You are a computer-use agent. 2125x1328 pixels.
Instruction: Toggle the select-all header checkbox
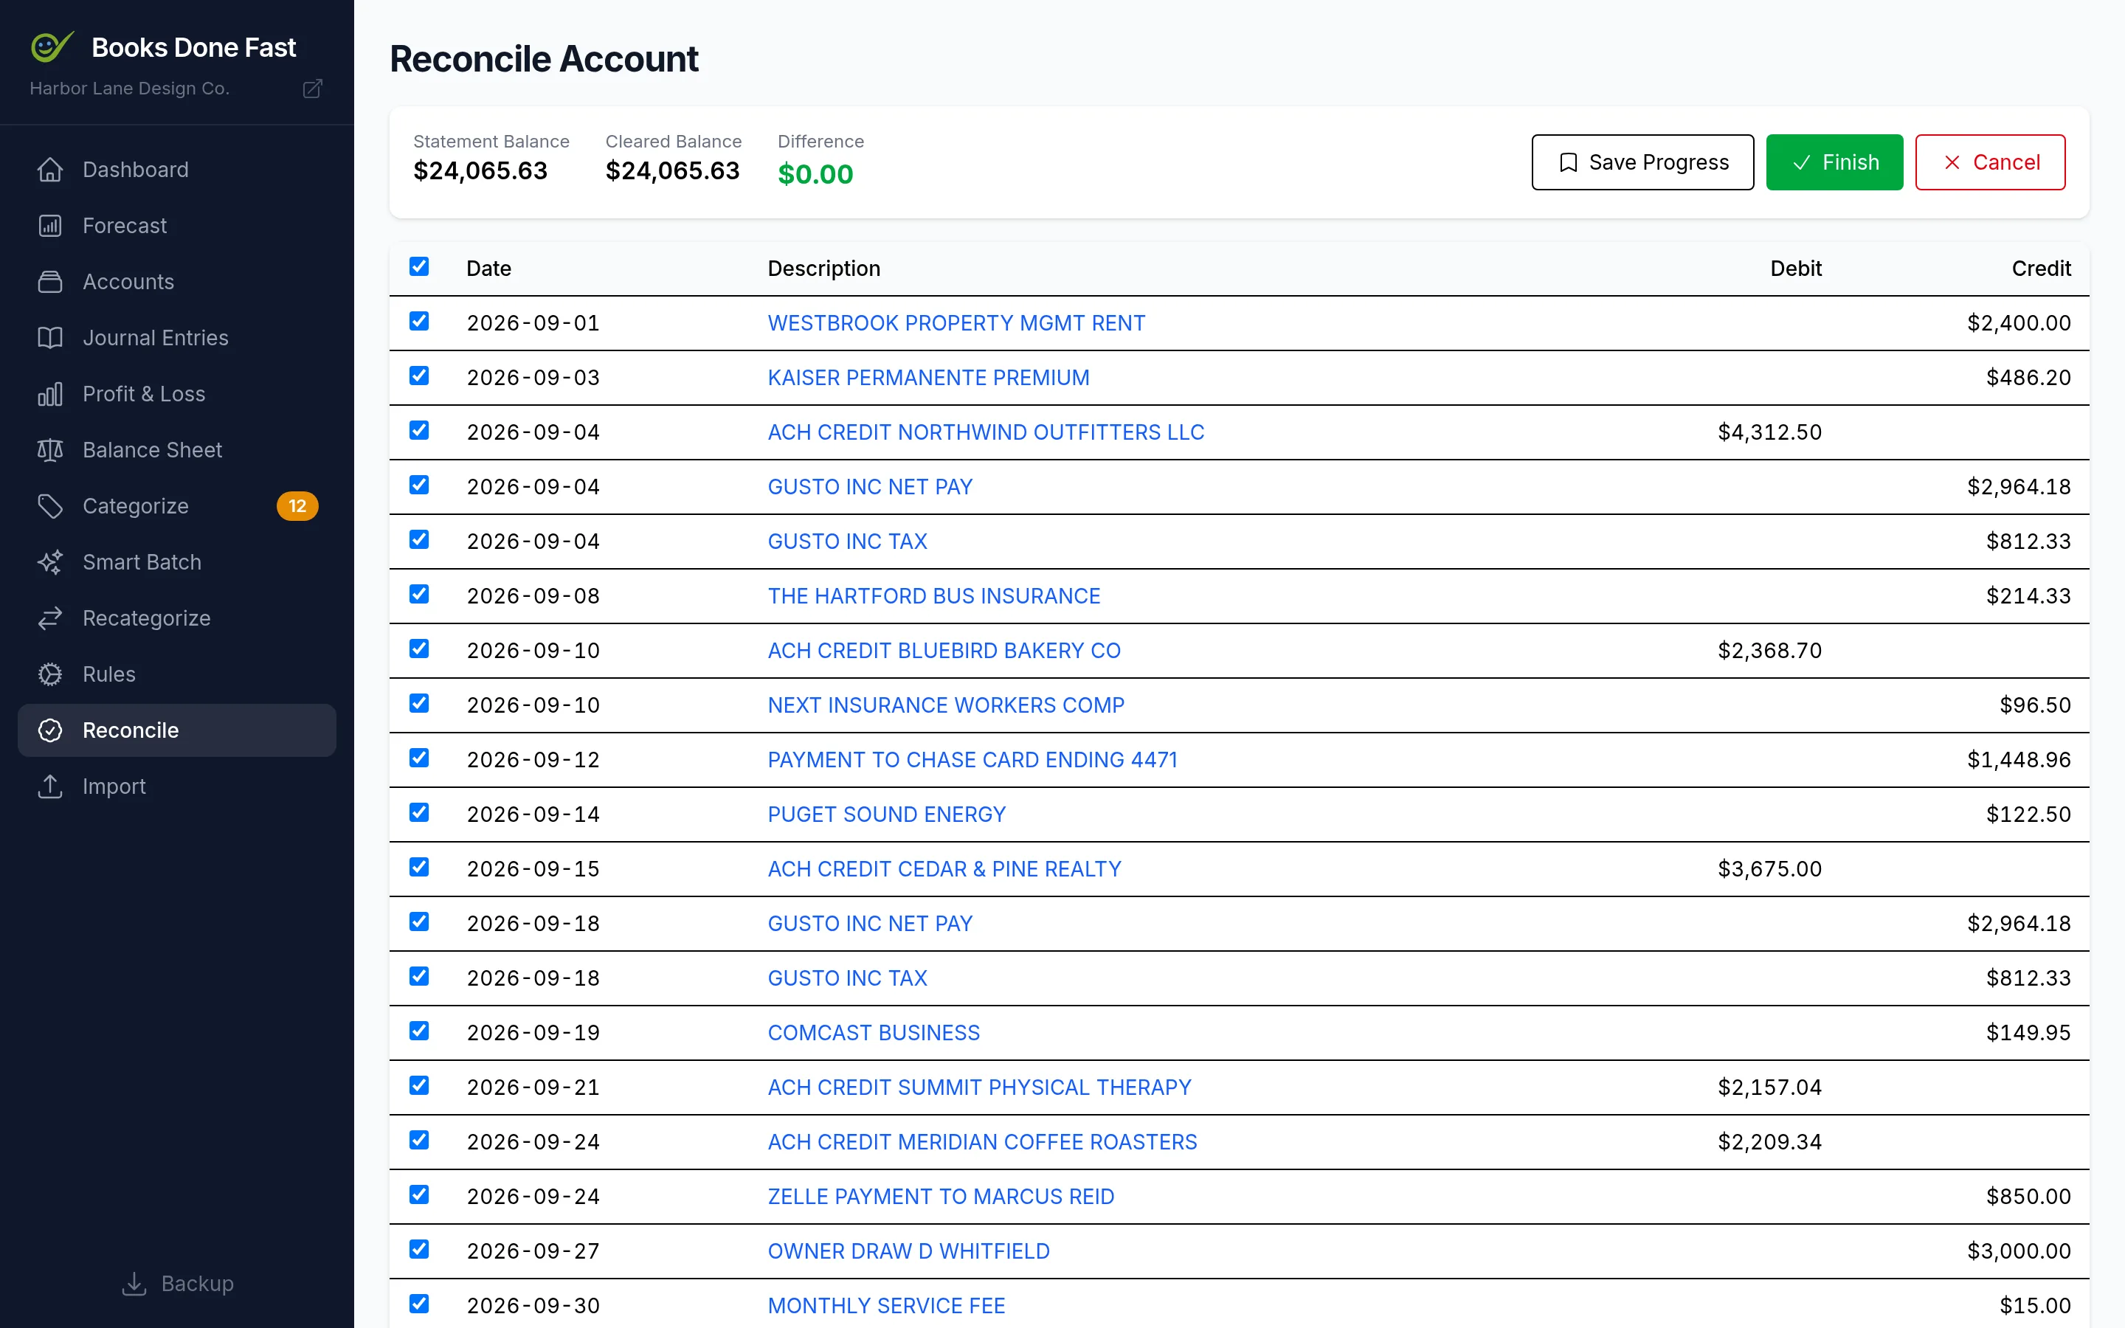(419, 266)
